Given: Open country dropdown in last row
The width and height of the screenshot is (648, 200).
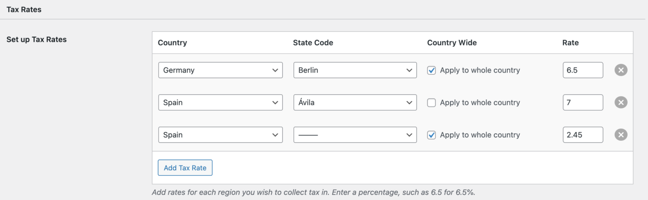Looking at the screenshot, I should [220, 135].
